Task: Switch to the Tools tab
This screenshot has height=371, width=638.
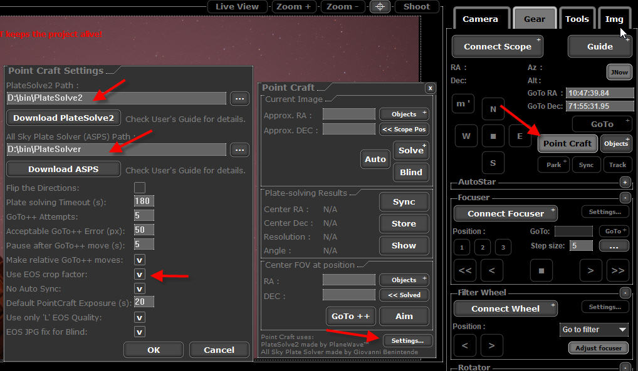Action: 577,19
